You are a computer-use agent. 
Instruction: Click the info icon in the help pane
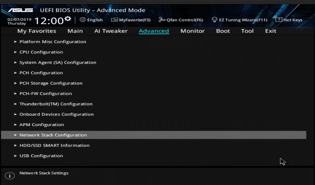(x=10, y=175)
